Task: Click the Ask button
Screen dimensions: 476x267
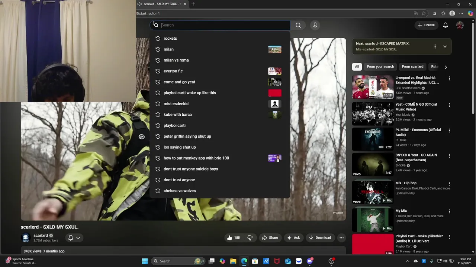Action: (293, 238)
